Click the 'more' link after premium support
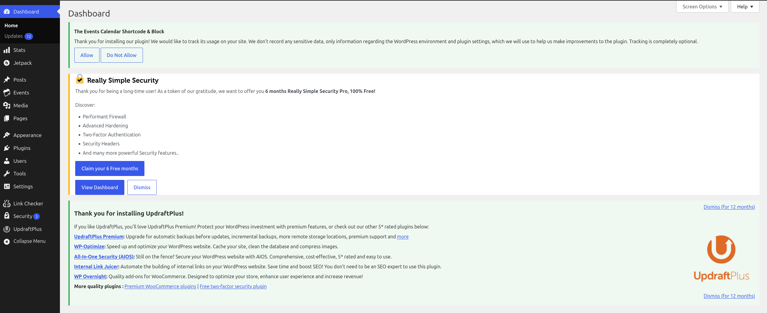This screenshot has height=313, width=767. pos(403,237)
